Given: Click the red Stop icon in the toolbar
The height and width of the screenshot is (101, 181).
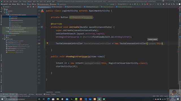Looking at the screenshot, I should [147, 4].
